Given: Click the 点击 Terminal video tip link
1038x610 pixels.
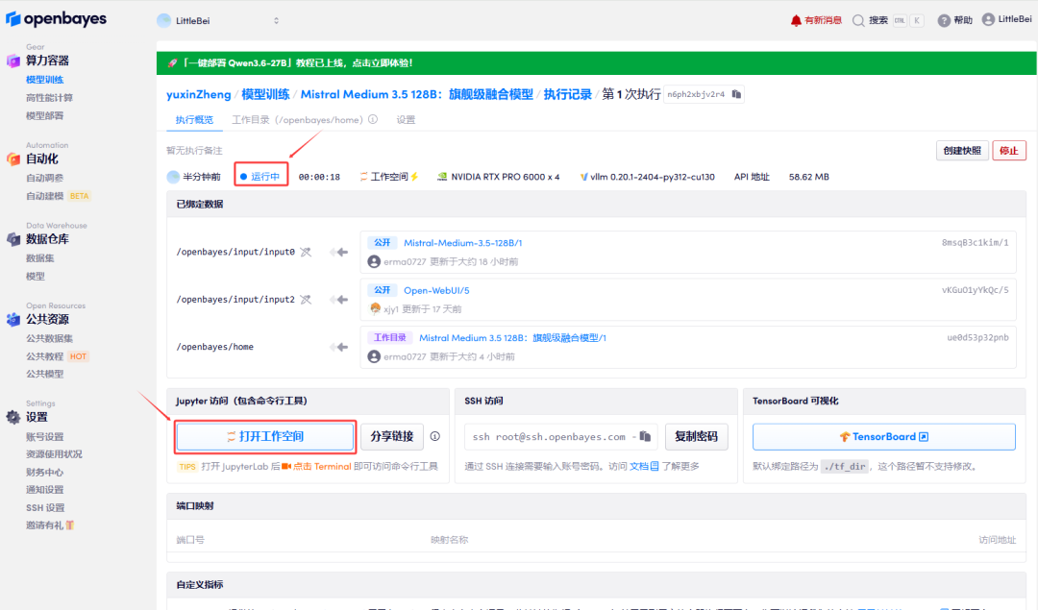Looking at the screenshot, I should (x=316, y=467).
